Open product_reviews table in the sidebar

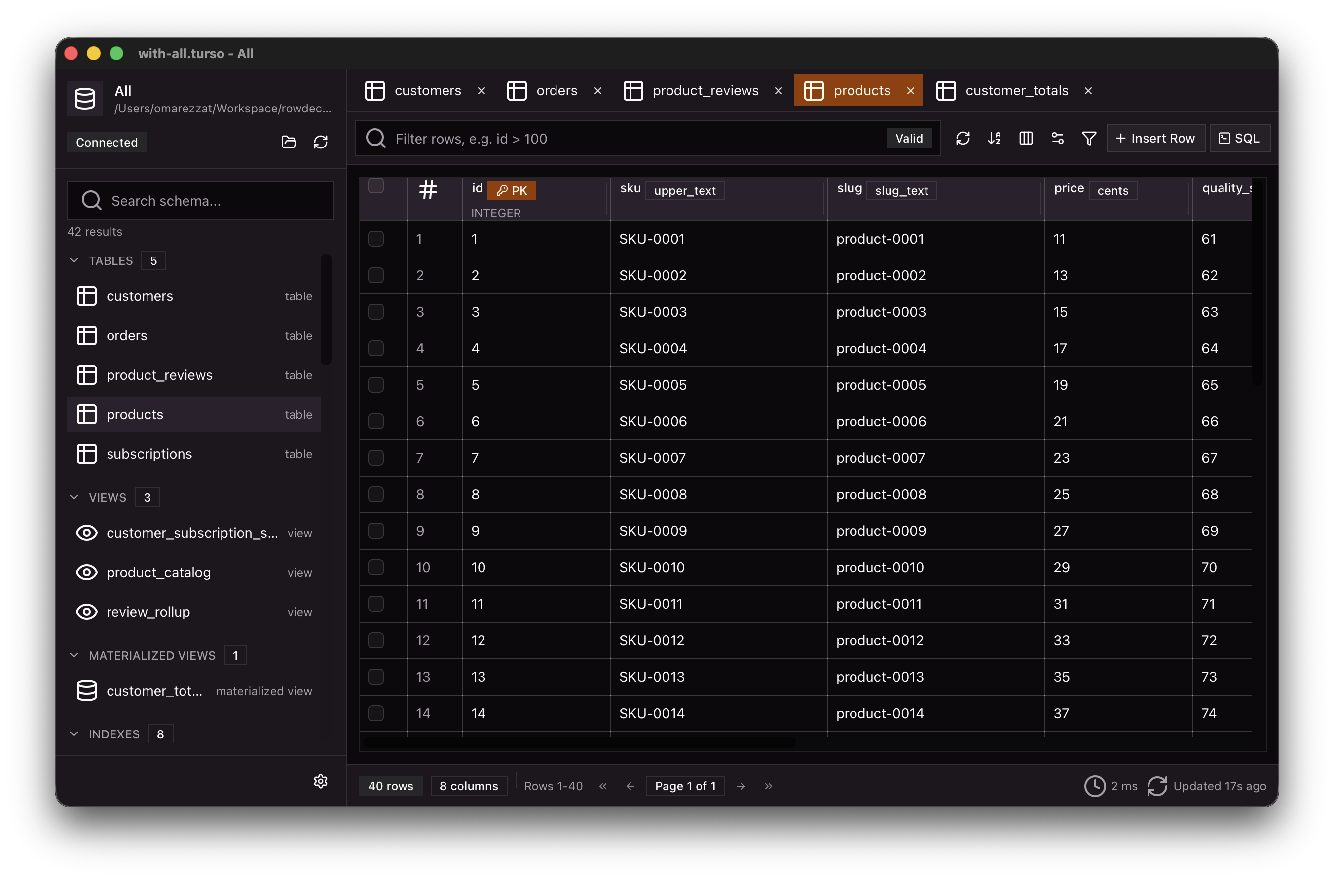click(x=193, y=375)
